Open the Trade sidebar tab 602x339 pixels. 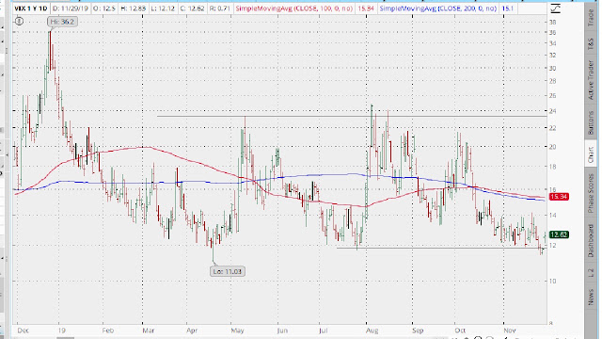click(x=591, y=17)
